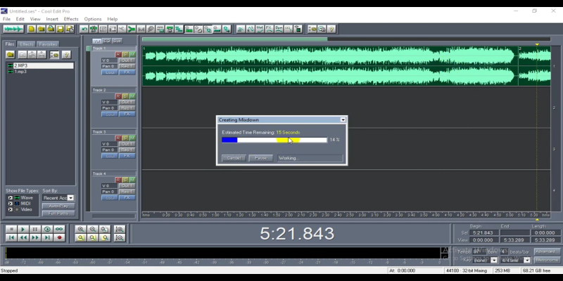Toggle Mute (M) on Track 1
563x281 pixels.
click(132, 54)
